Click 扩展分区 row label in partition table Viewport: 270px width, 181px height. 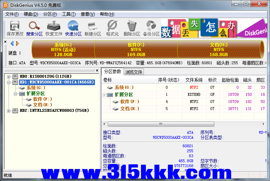(x=124, y=94)
